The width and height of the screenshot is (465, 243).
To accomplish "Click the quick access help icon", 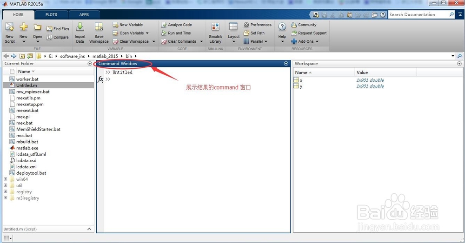I will (x=383, y=14).
